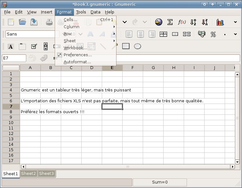Image resolution: width=242 pixels, height=188 pixels.
Task: Apply currency format money icon
Action: pos(202,34)
